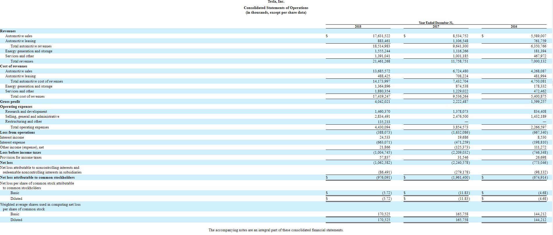553x235 pixels.
Task: Click the 2016 column header
Action: [514, 26]
